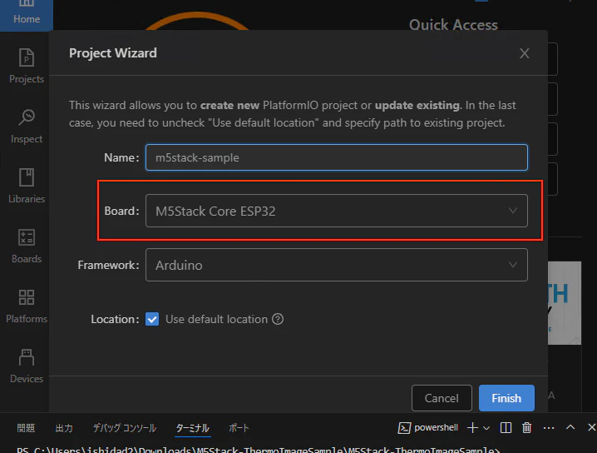Open Projects in the PlatformIO sidebar
Viewport: 597px width, 453px height.
[27, 66]
